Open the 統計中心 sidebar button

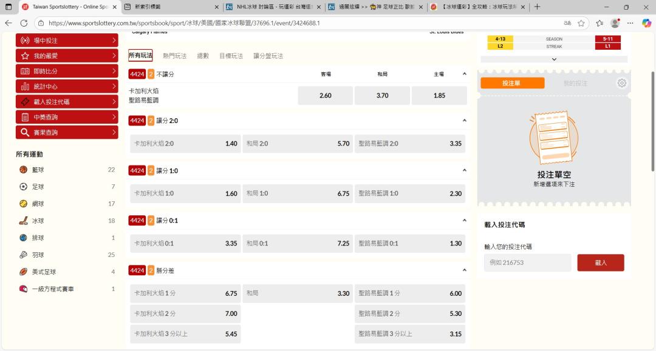point(67,87)
